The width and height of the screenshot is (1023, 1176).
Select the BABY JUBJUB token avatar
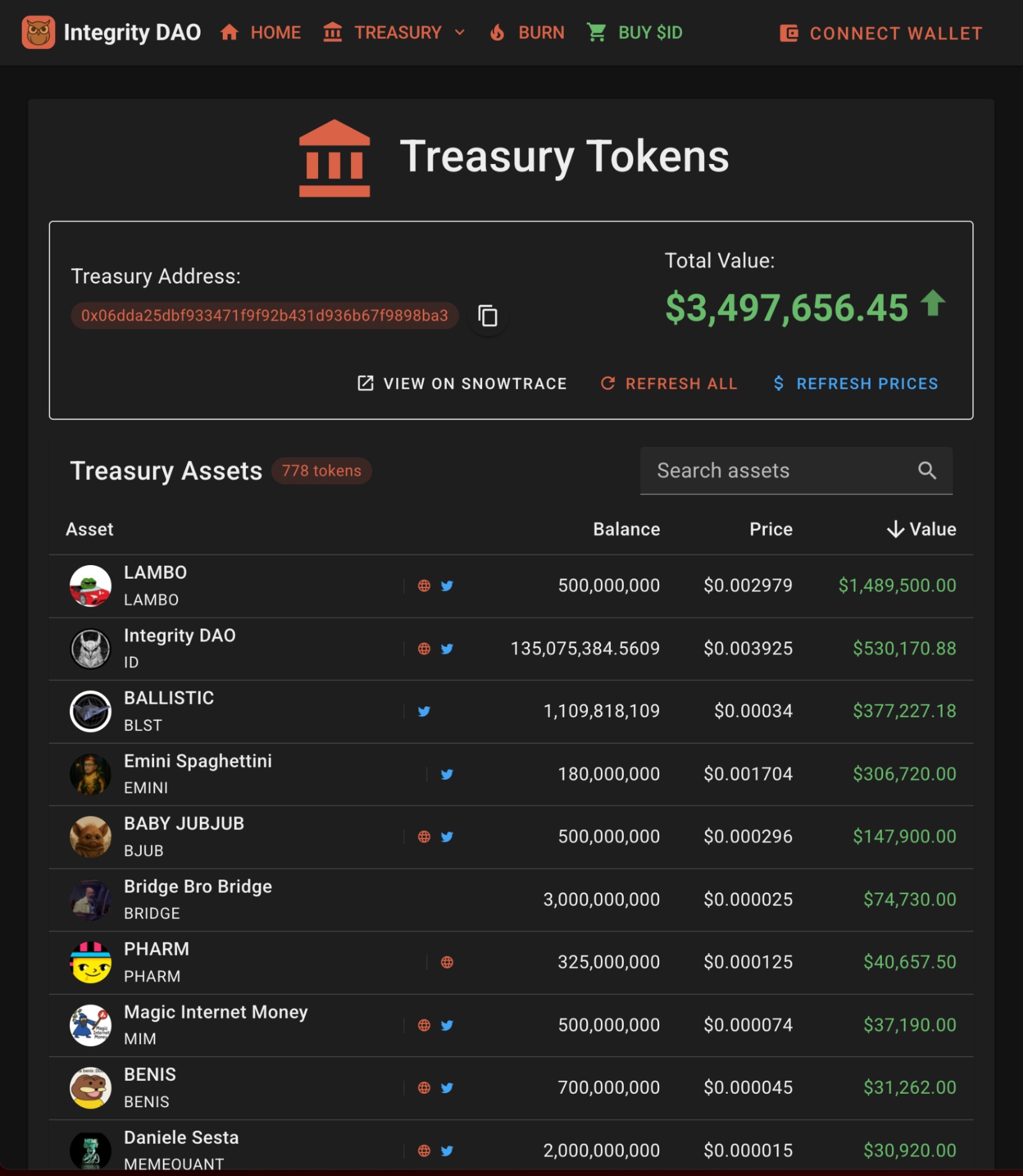[x=90, y=837]
